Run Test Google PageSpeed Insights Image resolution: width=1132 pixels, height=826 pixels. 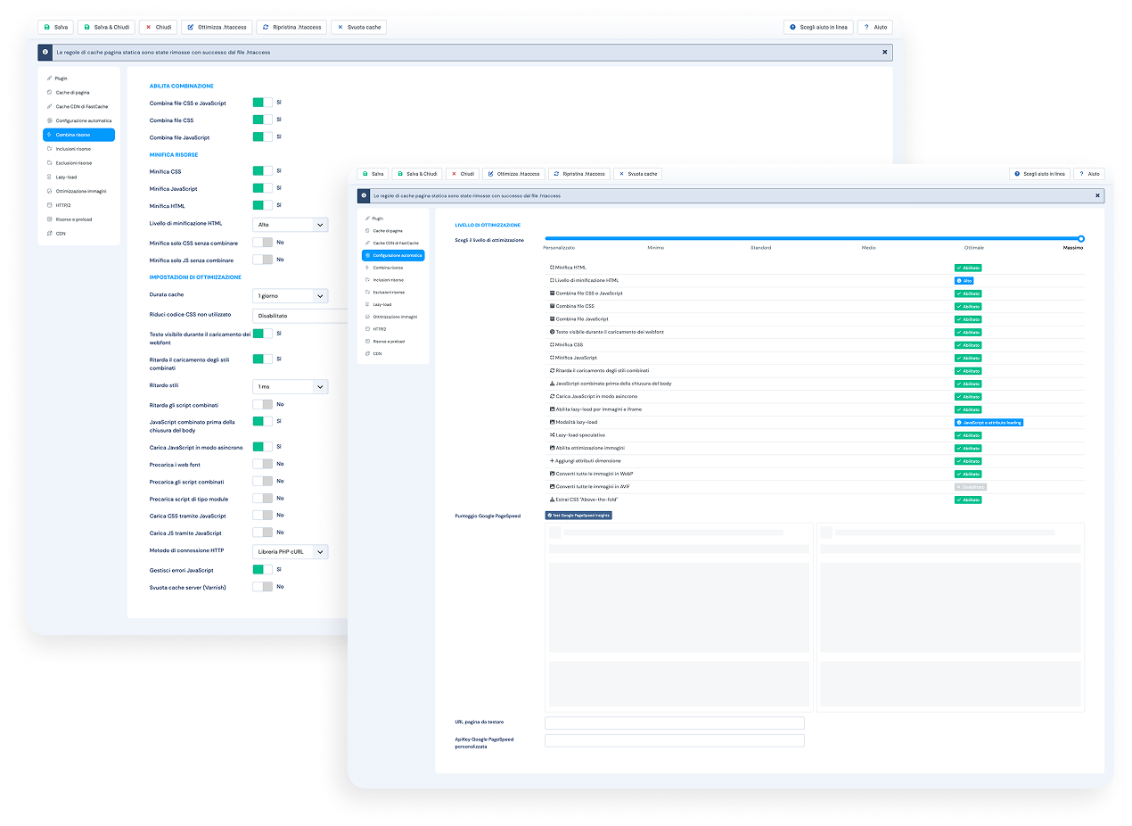coord(578,515)
